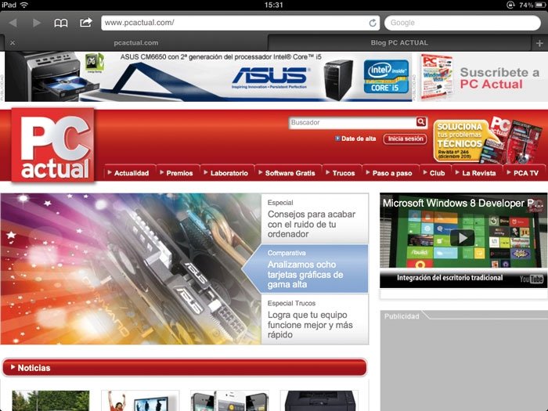The height and width of the screenshot is (411, 548).
Task: Tap the 15:31 clock in status bar
Action: 274,5
